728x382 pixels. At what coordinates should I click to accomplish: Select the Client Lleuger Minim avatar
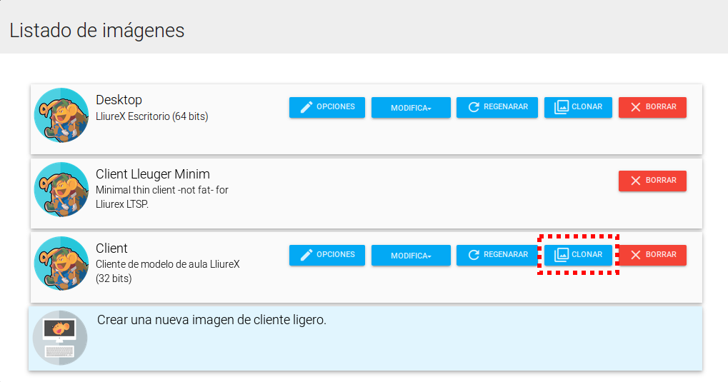click(61, 190)
